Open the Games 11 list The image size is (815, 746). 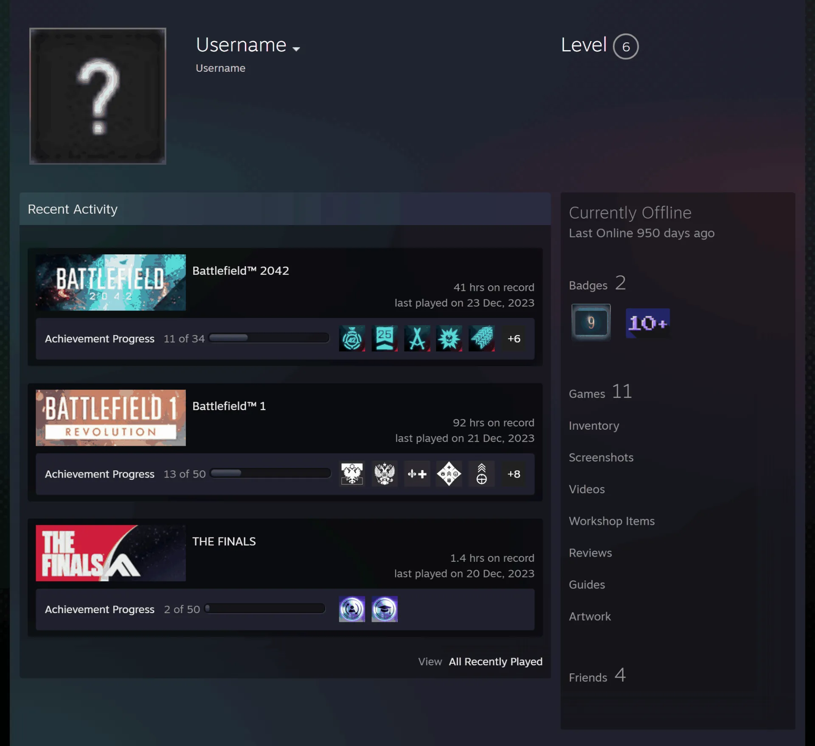point(600,392)
